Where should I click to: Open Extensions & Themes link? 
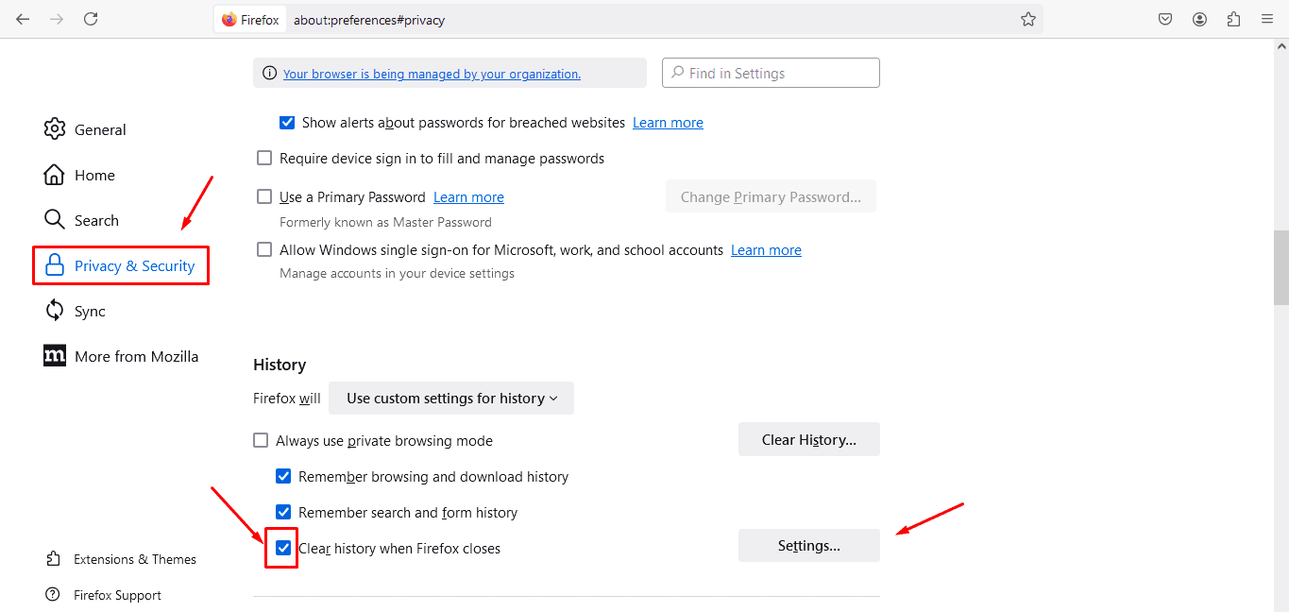pos(135,559)
